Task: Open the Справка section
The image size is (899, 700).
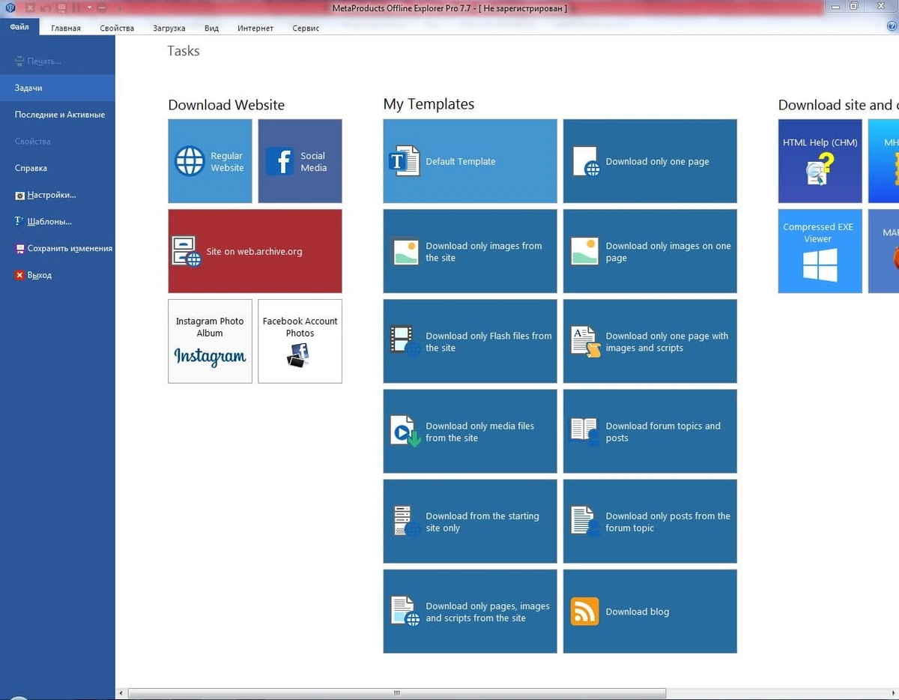Action: (x=58, y=168)
